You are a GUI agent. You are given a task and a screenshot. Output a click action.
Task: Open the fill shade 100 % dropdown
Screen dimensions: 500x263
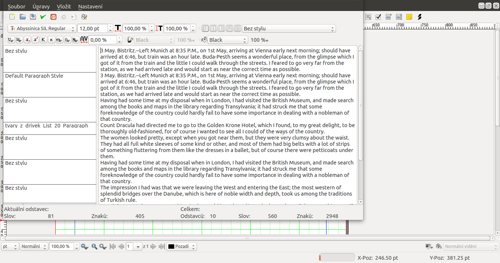[x=260, y=40]
